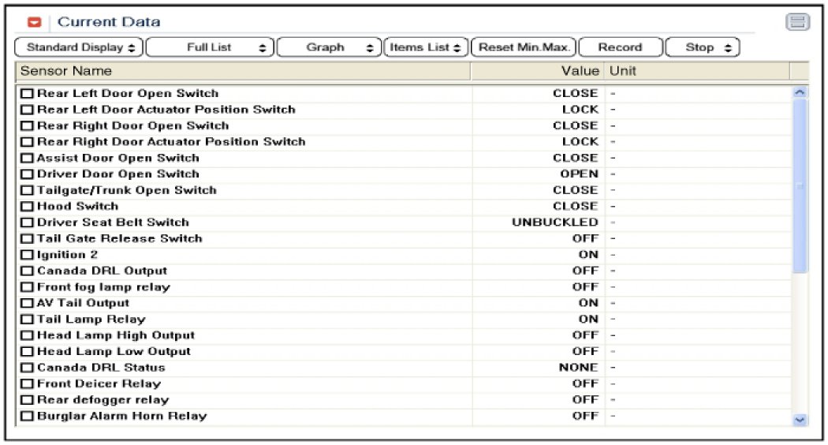828x445 pixels.
Task: Check the Driver Door Open Switch box
Action: pos(27,174)
